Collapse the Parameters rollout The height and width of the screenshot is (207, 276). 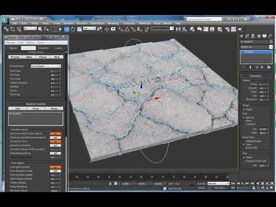coord(256,76)
